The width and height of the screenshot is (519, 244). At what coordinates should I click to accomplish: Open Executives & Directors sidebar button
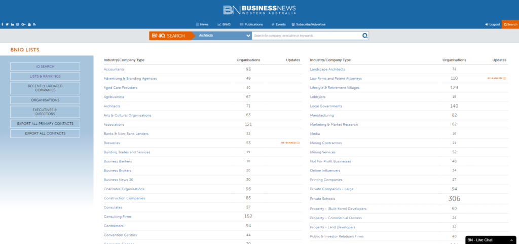[45, 112]
